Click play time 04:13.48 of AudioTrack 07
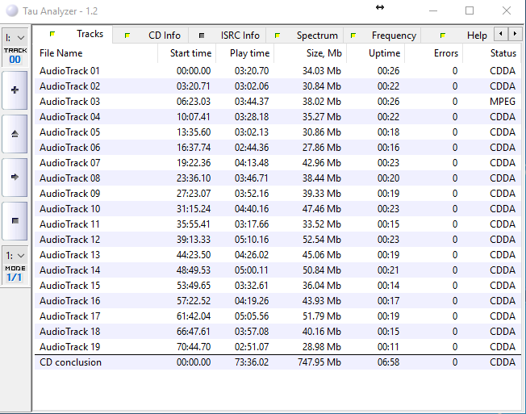The height and width of the screenshot is (414, 526). point(252,163)
